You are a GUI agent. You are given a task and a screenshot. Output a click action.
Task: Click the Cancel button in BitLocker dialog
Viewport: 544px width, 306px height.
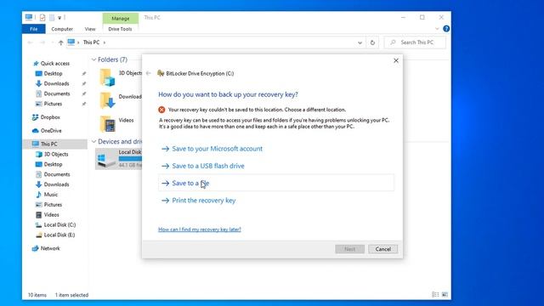click(x=382, y=249)
